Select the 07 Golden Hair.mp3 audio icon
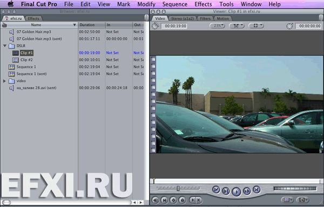The image size is (324, 207). pyautogui.click(x=11, y=32)
